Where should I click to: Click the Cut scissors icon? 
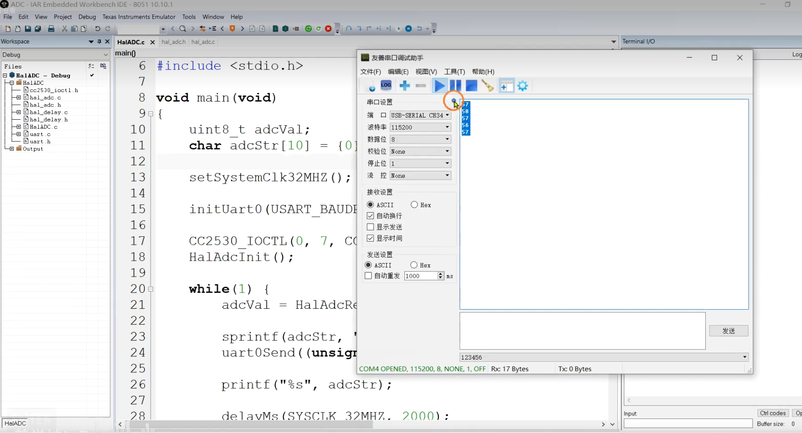click(64, 29)
